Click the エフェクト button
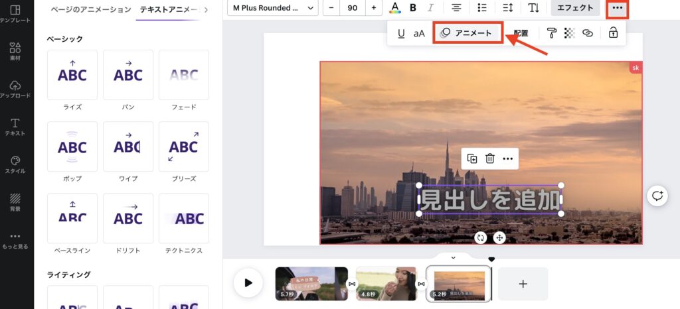The height and width of the screenshot is (309, 680). [x=576, y=8]
